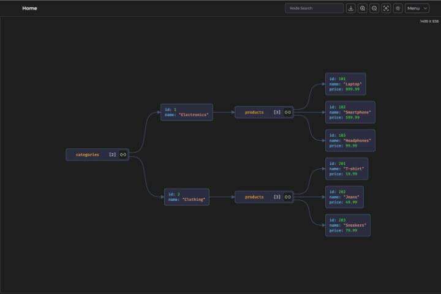This screenshot has height=294, width=441.
Task: Click link icon on categories node
Action: pyautogui.click(x=123, y=155)
